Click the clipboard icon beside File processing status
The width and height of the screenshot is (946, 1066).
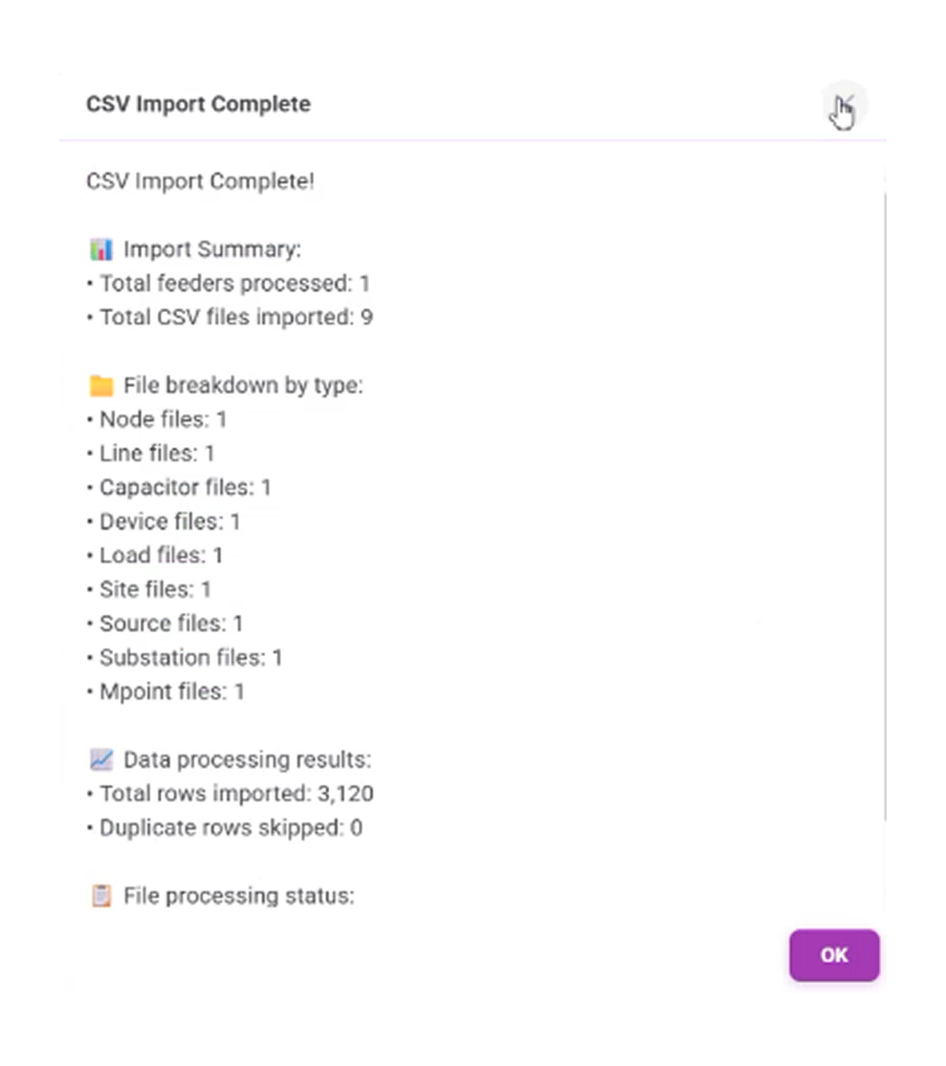point(101,896)
